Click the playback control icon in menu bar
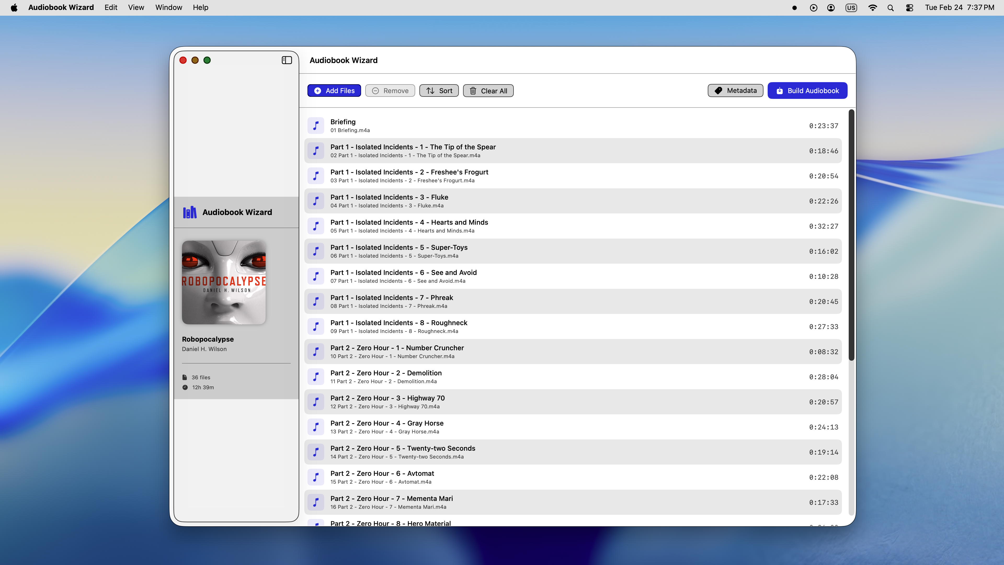 tap(813, 7)
